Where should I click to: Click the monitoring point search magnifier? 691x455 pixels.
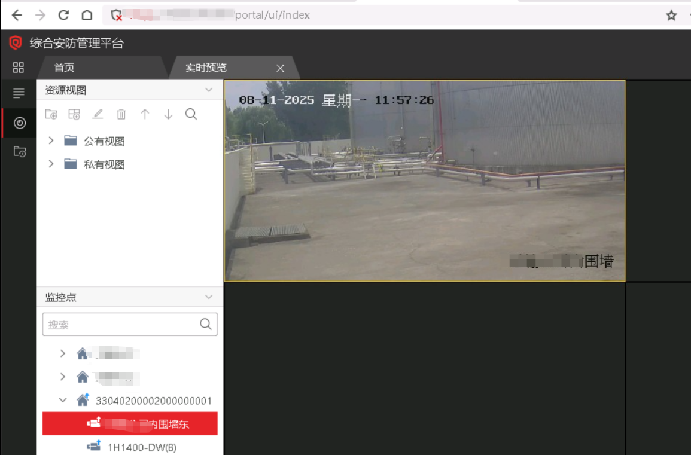point(206,324)
